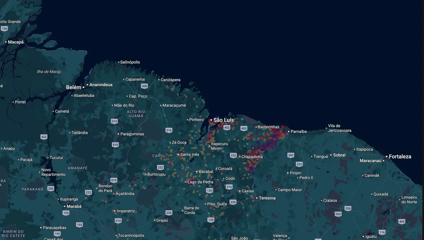Viewport: 424px width, 240px height.
Task: Click the Barreirinhas label
Action: coord(269,127)
